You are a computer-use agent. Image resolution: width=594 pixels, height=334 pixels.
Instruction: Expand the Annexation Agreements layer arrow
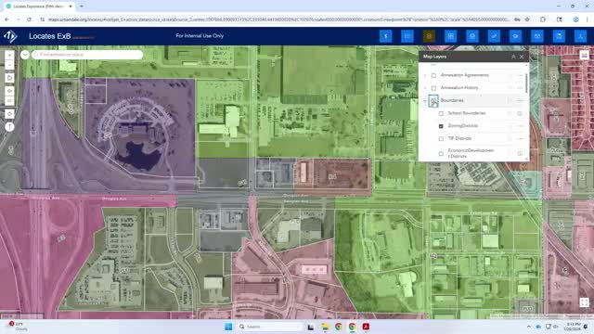425,75
